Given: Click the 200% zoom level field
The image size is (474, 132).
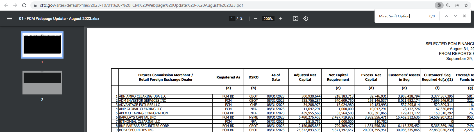Looking at the screenshot, I should point(268,18).
